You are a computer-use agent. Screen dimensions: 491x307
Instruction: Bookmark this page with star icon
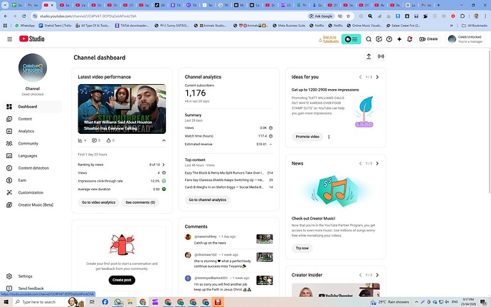click(x=348, y=16)
